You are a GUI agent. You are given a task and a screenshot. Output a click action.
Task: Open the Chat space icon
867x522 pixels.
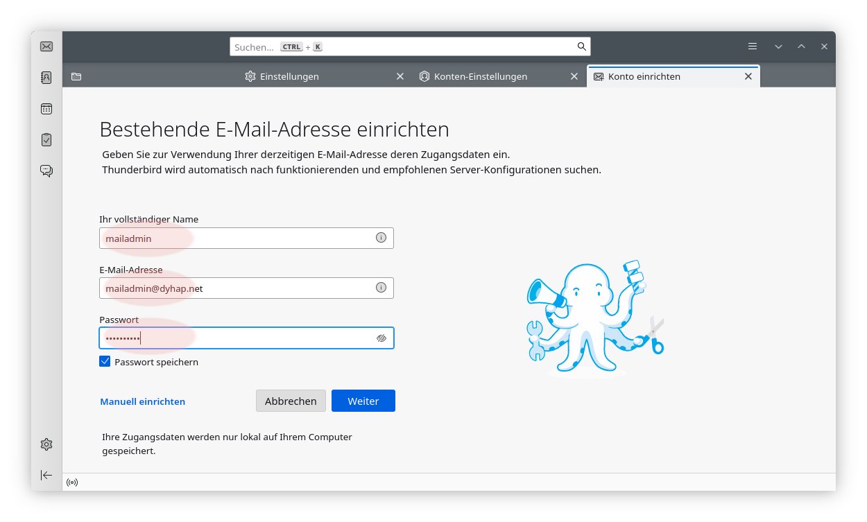tap(46, 171)
